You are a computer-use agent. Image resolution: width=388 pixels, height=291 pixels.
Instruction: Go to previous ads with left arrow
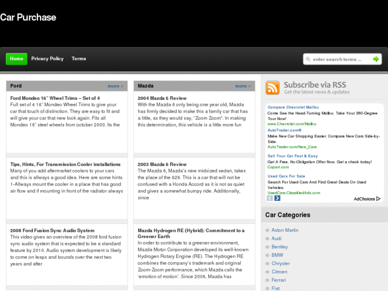point(270,198)
